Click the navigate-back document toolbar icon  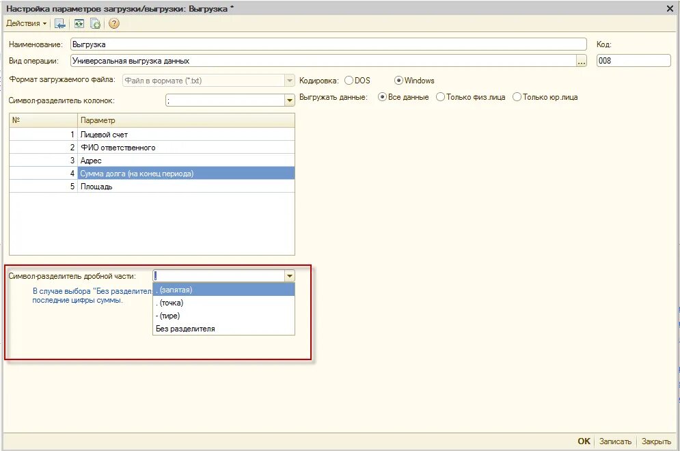point(60,23)
